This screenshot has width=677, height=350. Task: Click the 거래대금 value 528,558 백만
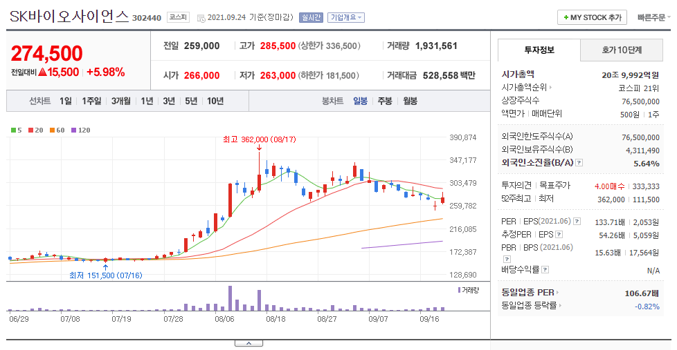[x=449, y=75]
